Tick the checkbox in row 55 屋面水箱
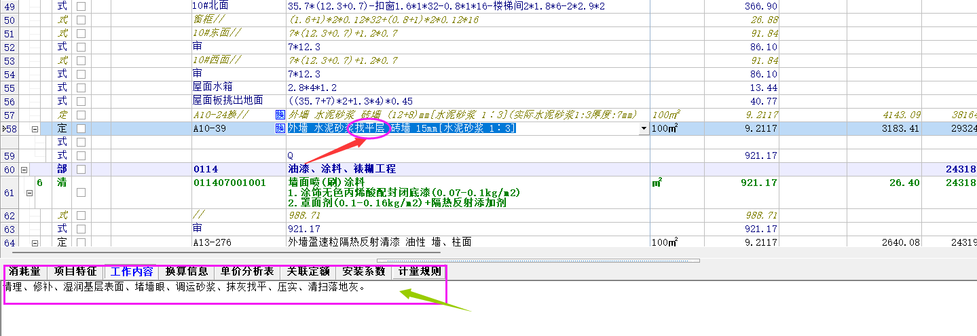This screenshot has height=336, width=977. [x=81, y=88]
